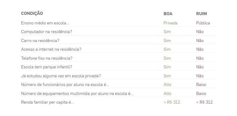Click the RUIM column header

[202, 14]
